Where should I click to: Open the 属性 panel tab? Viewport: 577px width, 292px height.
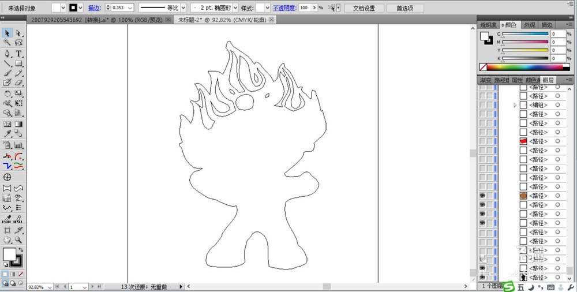pyautogui.click(x=517, y=80)
